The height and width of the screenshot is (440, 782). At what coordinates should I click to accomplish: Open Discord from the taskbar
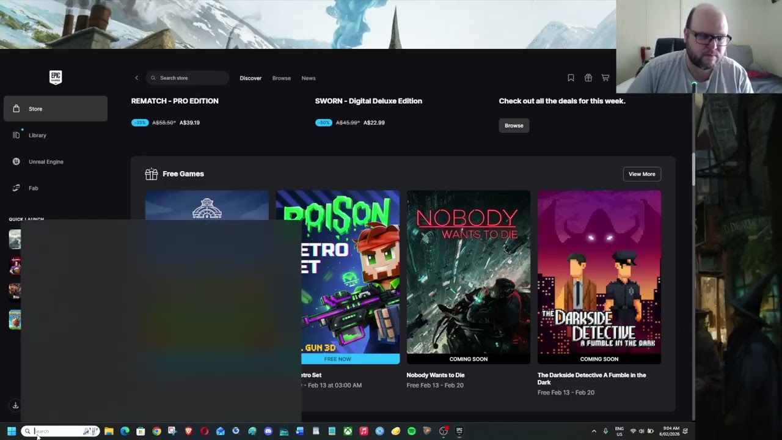268,431
